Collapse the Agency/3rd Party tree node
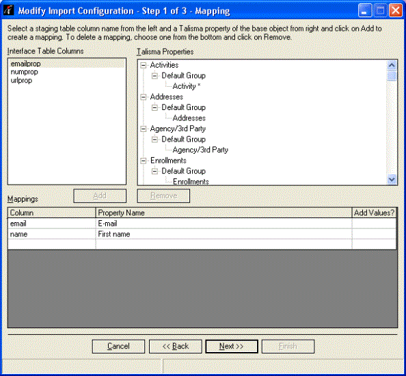The image size is (406, 376). pyautogui.click(x=143, y=129)
